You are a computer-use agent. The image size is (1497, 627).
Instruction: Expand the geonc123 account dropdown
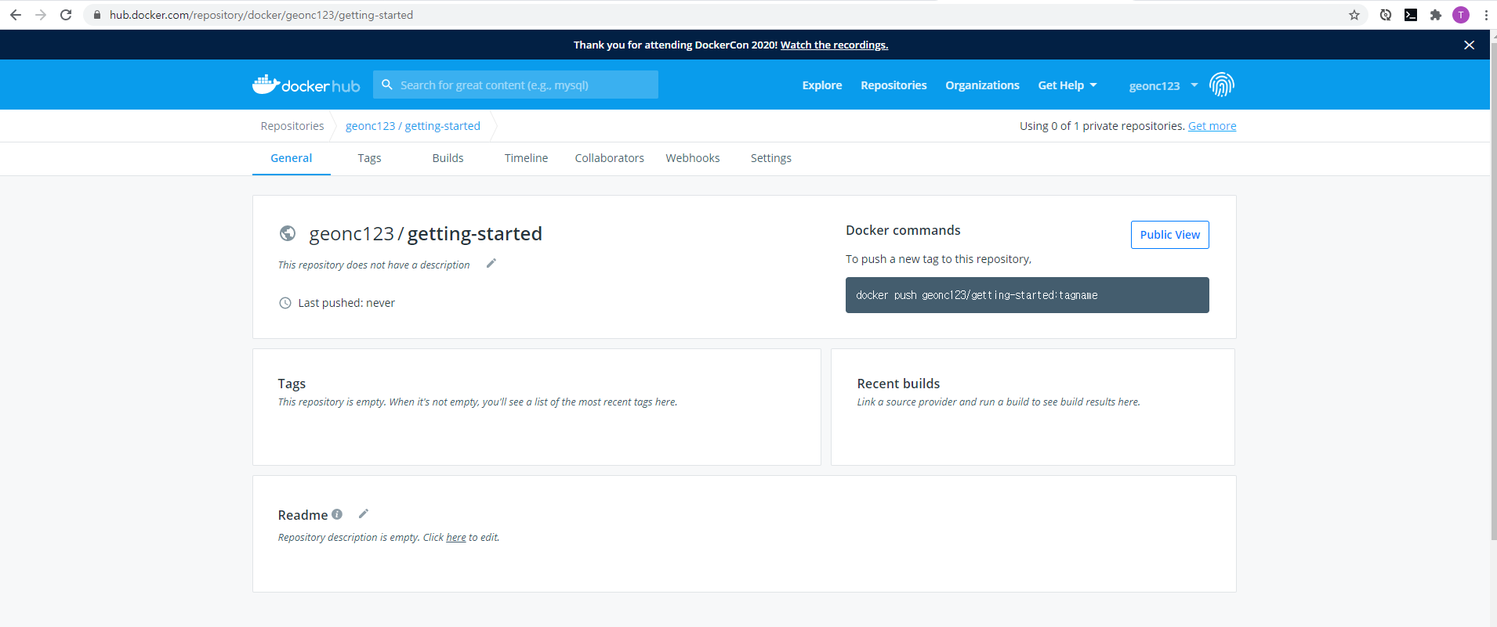[x=1163, y=85]
